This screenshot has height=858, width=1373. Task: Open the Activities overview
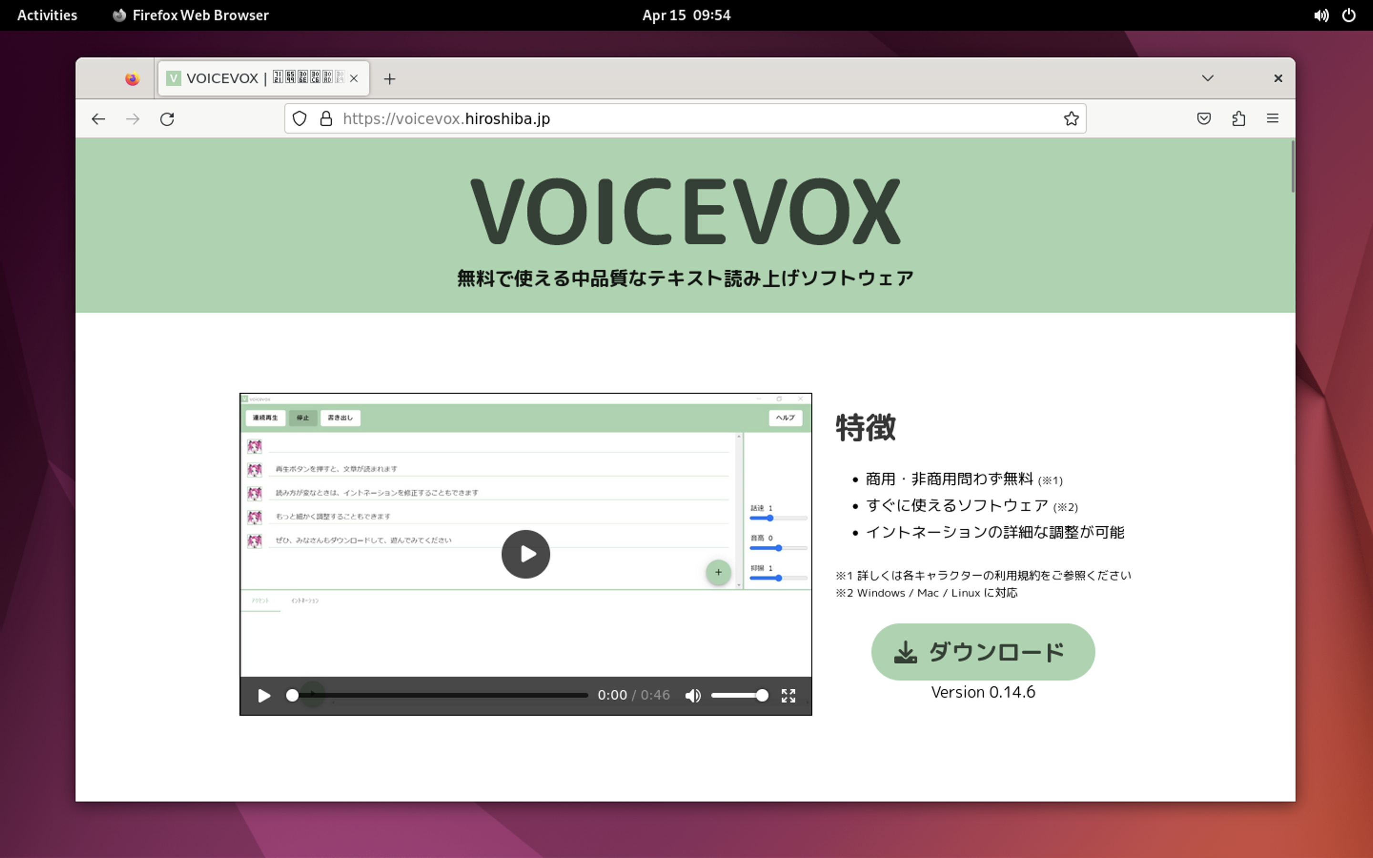tap(47, 15)
